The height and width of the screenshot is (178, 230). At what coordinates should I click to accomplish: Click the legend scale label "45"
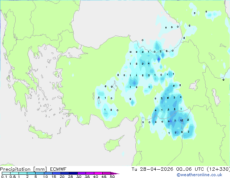tap(104, 177)
